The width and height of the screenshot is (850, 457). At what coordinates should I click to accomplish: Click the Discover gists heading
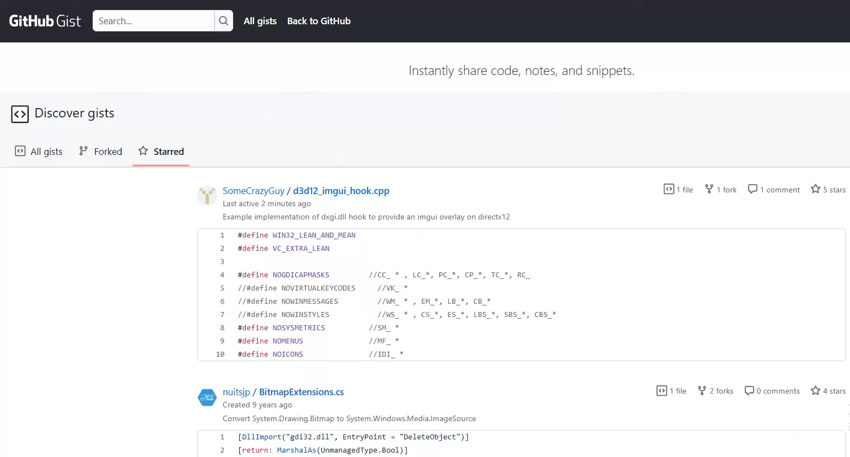tap(74, 113)
